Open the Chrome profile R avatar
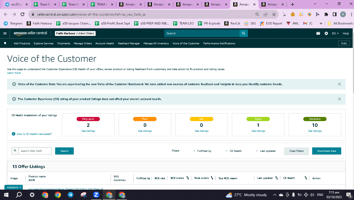Viewport: 354px width, 200px height. 343,14
